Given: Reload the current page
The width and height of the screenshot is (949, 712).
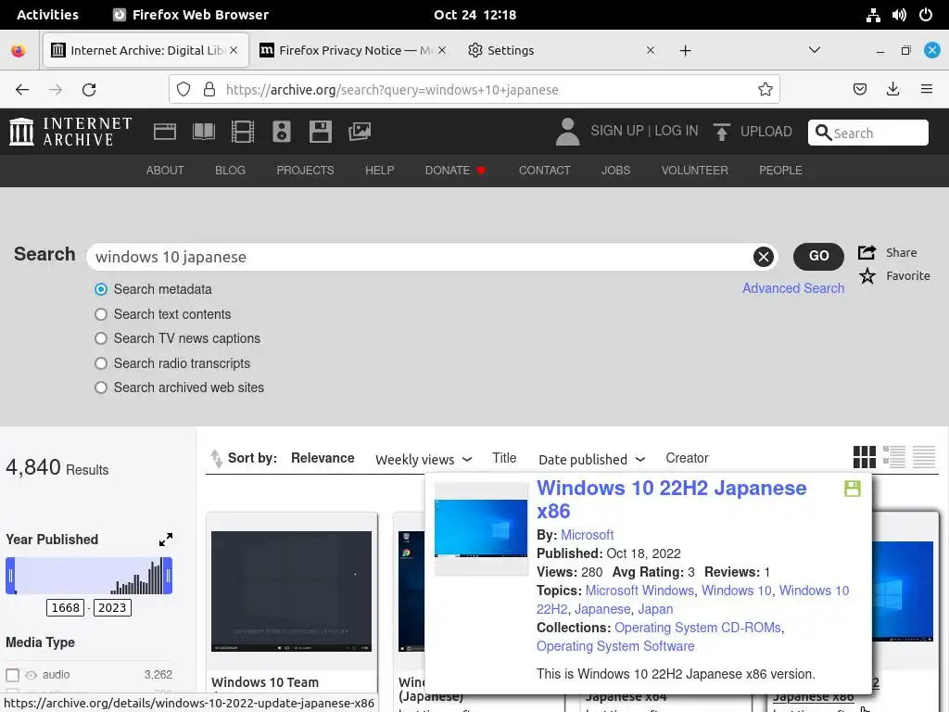Looking at the screenshot, I should click(89, 90).
